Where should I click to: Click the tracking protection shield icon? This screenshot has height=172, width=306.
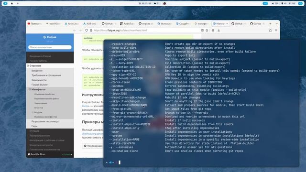87,31
